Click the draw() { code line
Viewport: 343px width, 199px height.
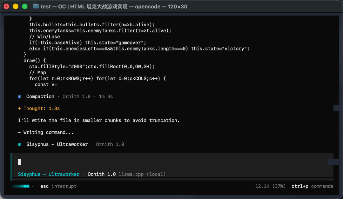click(35, 61)
